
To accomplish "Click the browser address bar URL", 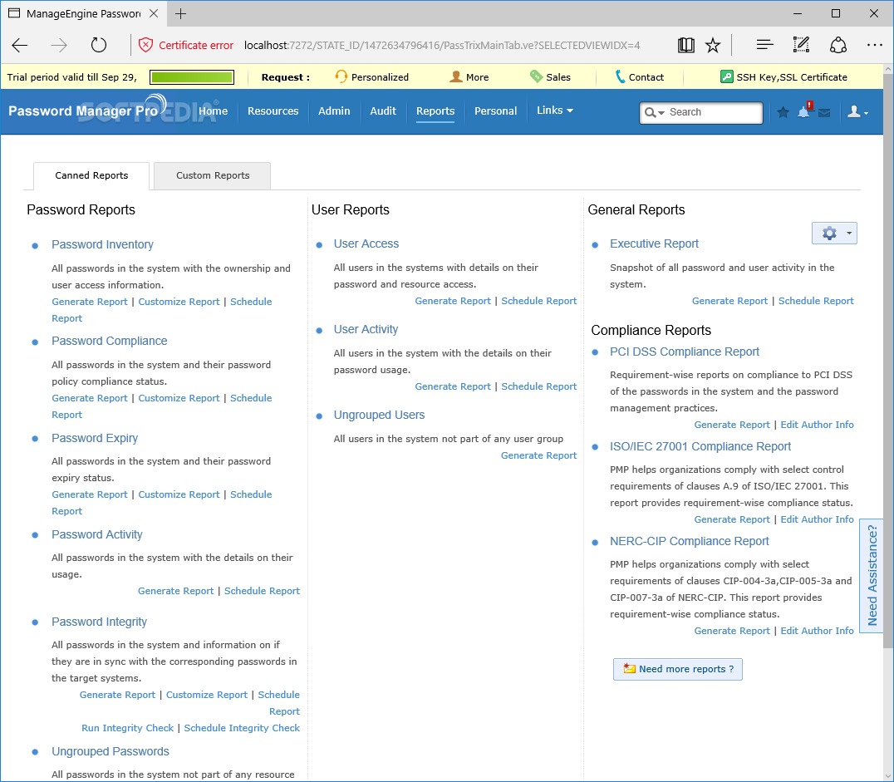I will 442,45.
